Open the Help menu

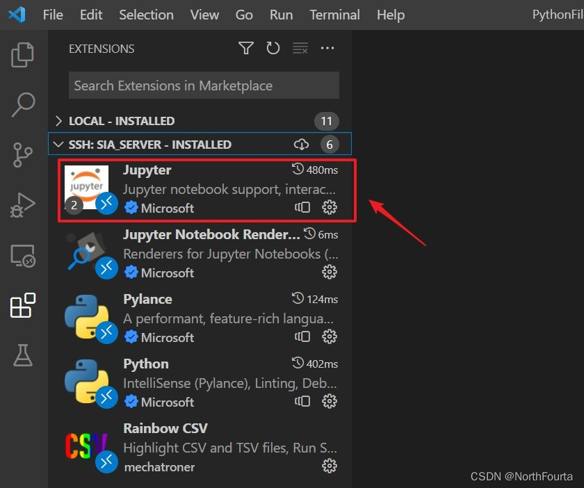(391, 15)
